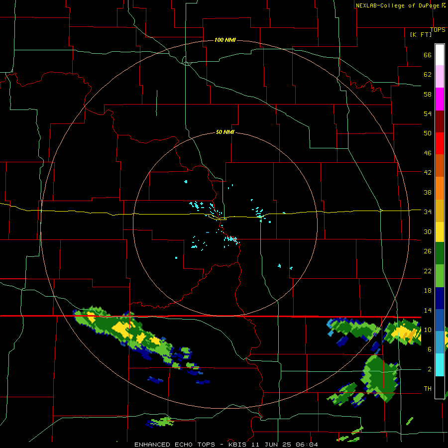Viewport: 448px width, 448px height.
Task: Click the legend value 34
Action: pyautogui.click(x=428, y=212)
